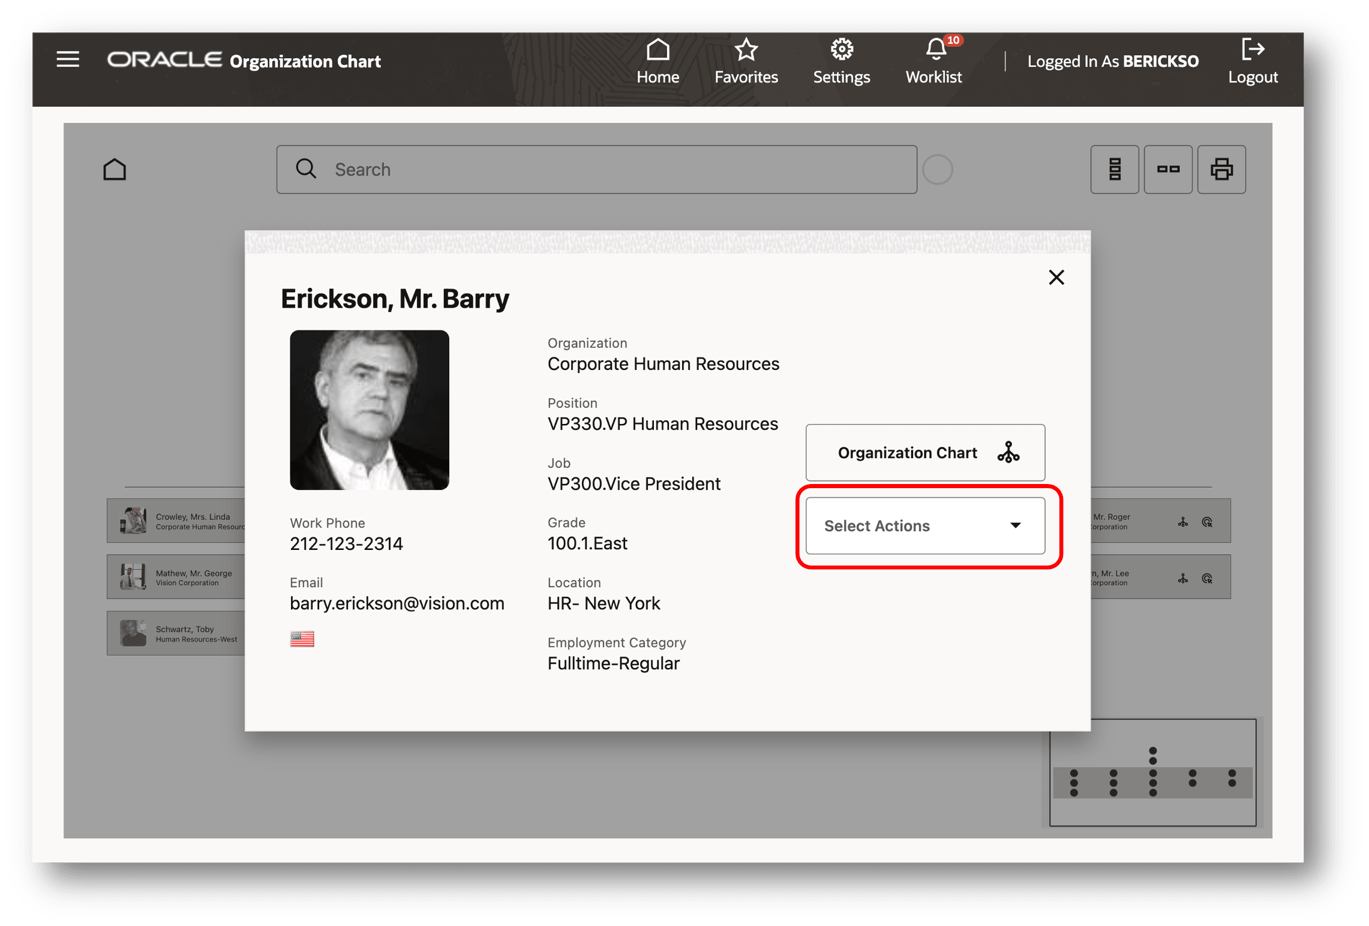Click the print chart icon
This screenshot has height=926, width=1369.
click(1221, 170)
